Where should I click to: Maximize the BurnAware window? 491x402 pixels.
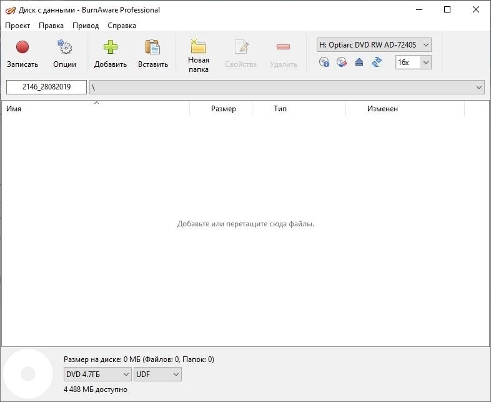pyautogui.click(x=447, y=10)
